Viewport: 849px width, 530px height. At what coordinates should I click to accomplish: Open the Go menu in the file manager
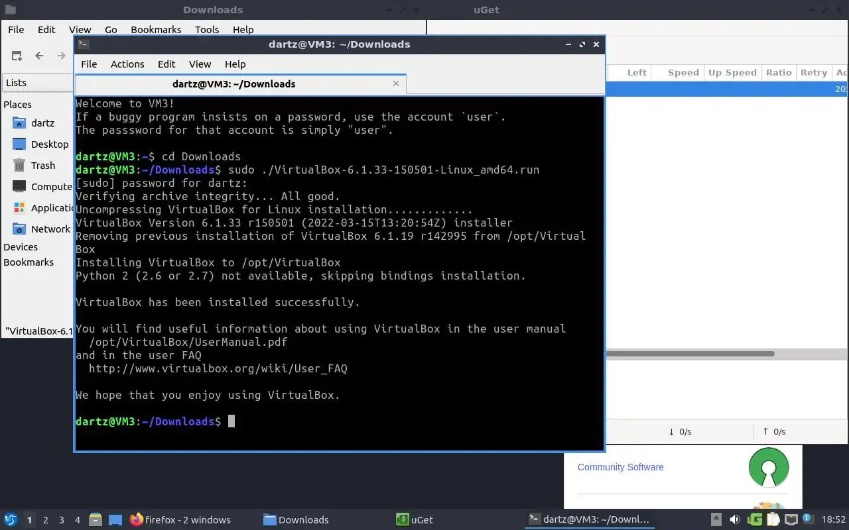111,30
